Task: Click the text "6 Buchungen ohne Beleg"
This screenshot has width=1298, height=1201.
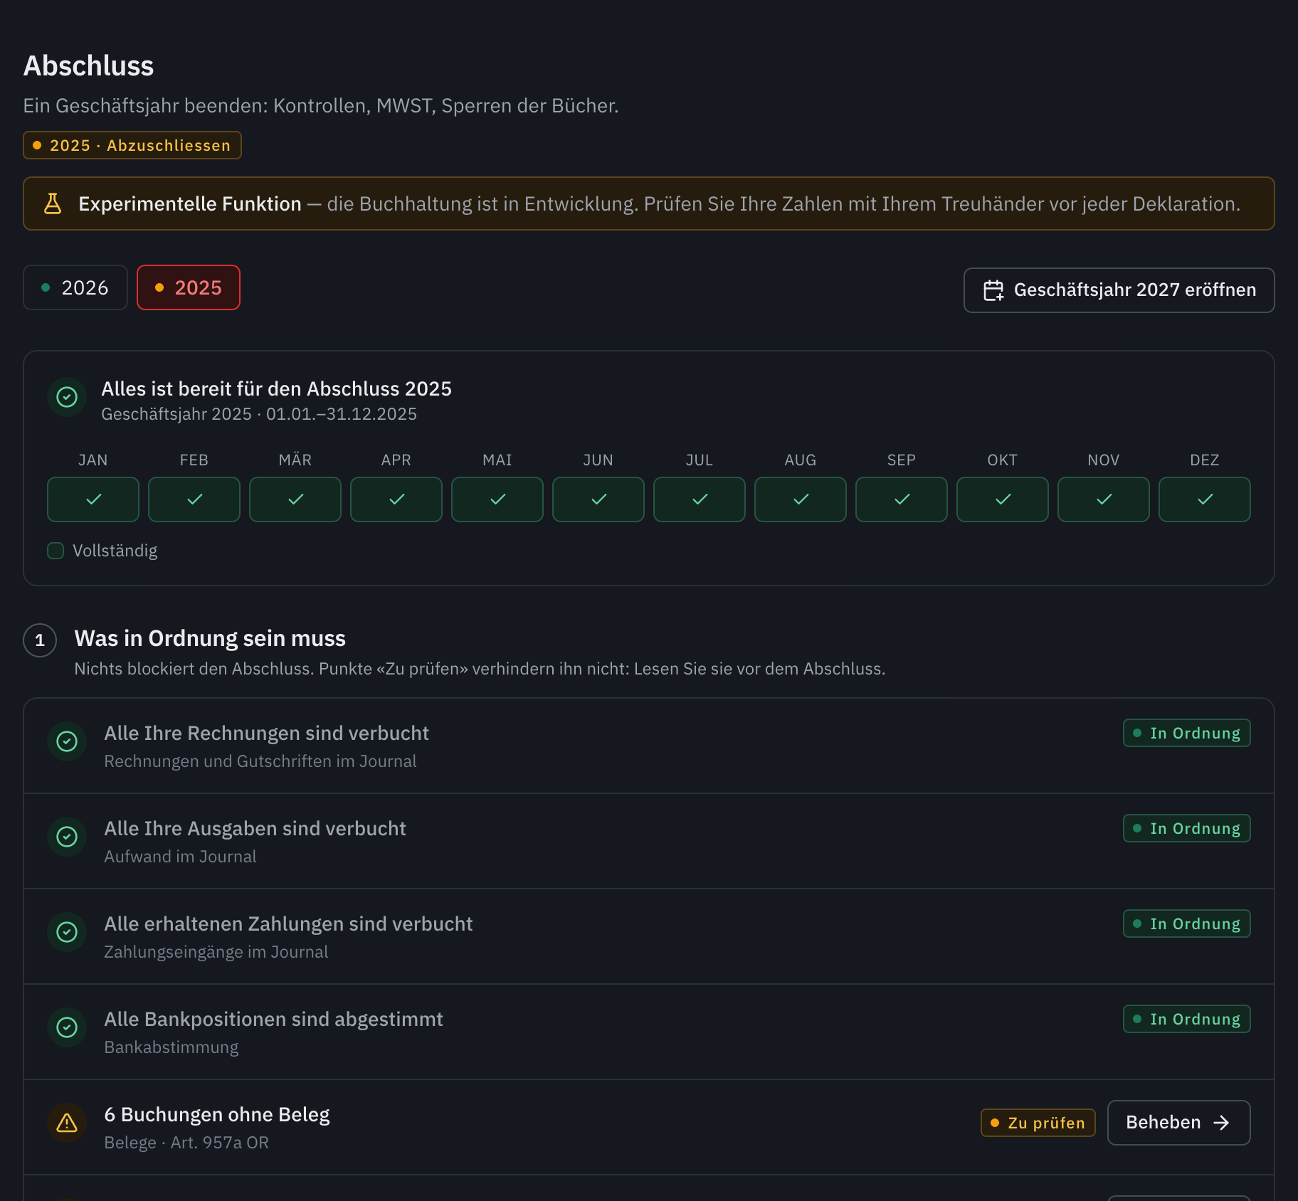Action: coord(217,1114)
